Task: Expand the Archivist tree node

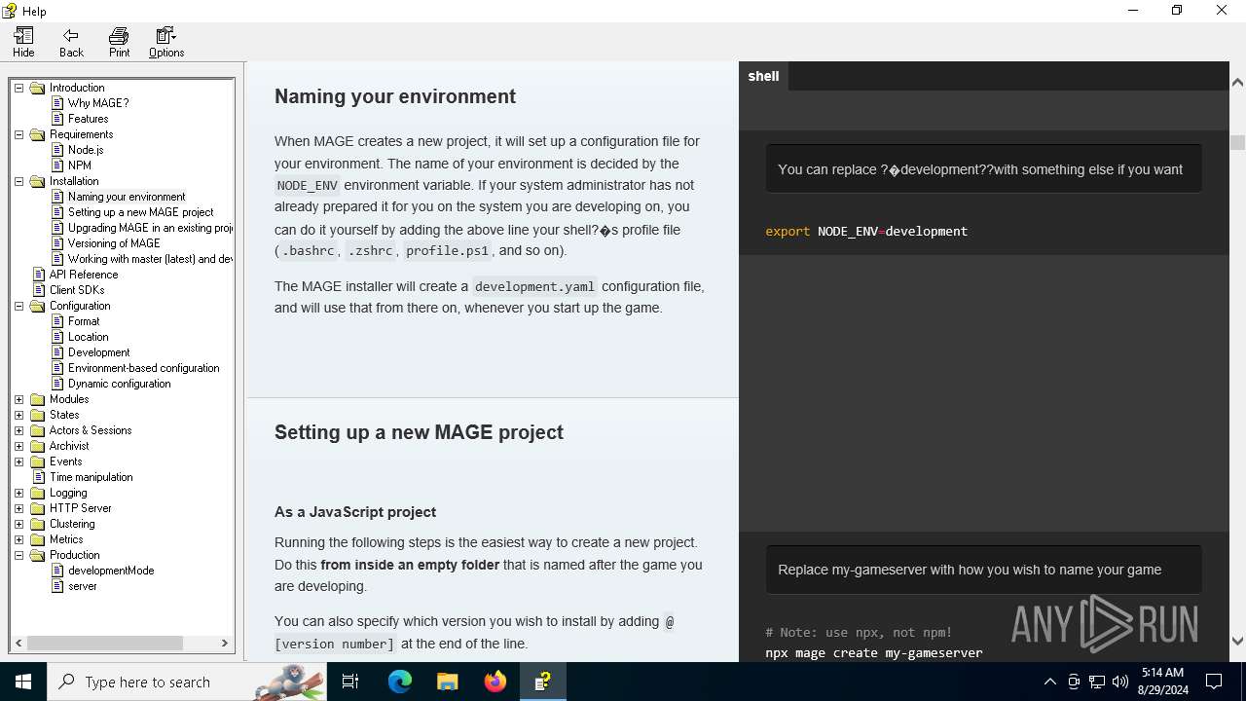Action: [x=18, y=446]
